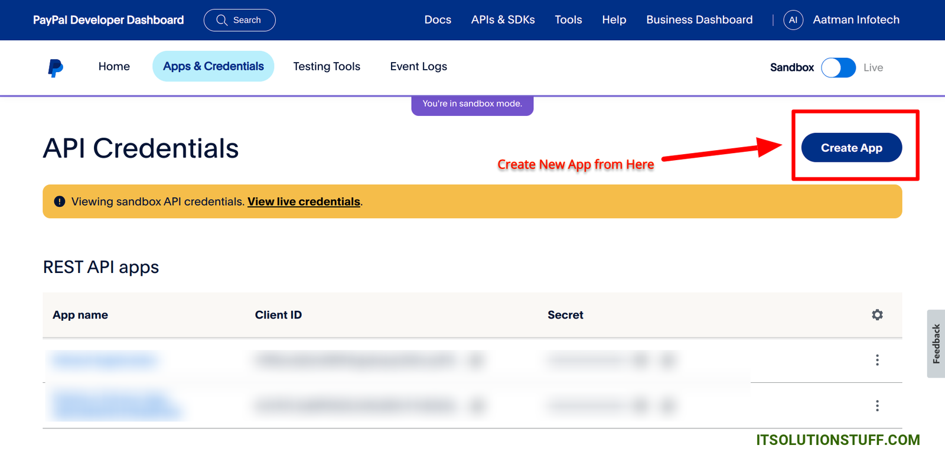Switch to the Testing Tools tab
This screenshot has width=945, height=455.
327,67
